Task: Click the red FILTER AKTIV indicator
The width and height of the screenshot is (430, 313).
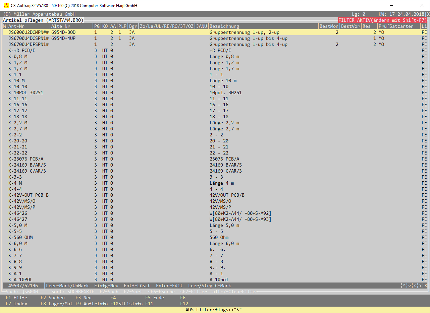Action: click(382, 20)
